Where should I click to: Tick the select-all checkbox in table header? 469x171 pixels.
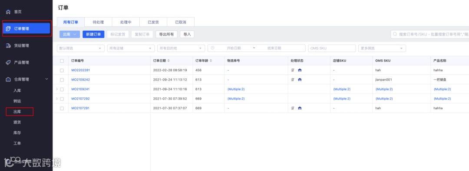62,61
